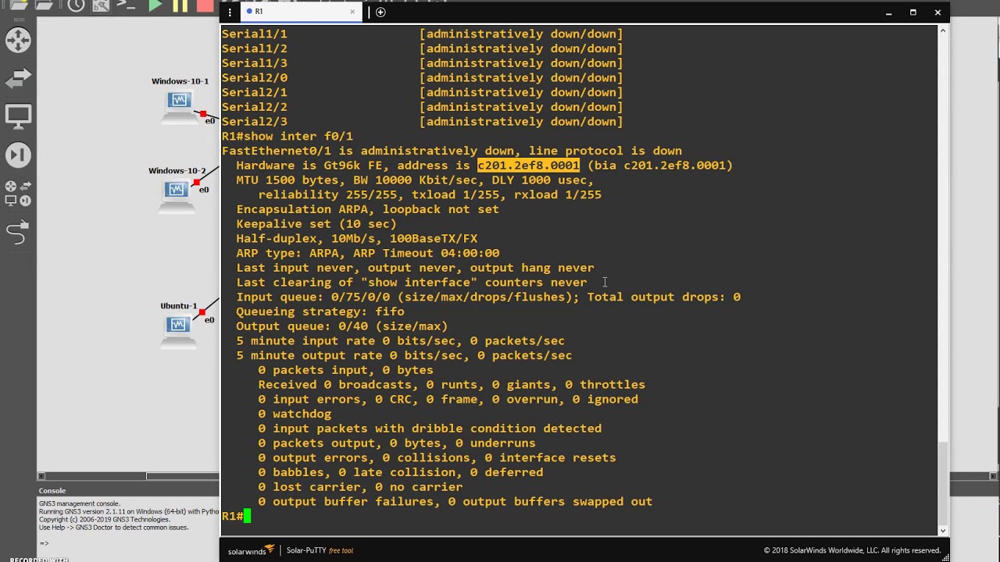Screen dimensions: 1000x562
Task: Click the 'Queueing strategy: fifo' line
Action: pos(320,311)
